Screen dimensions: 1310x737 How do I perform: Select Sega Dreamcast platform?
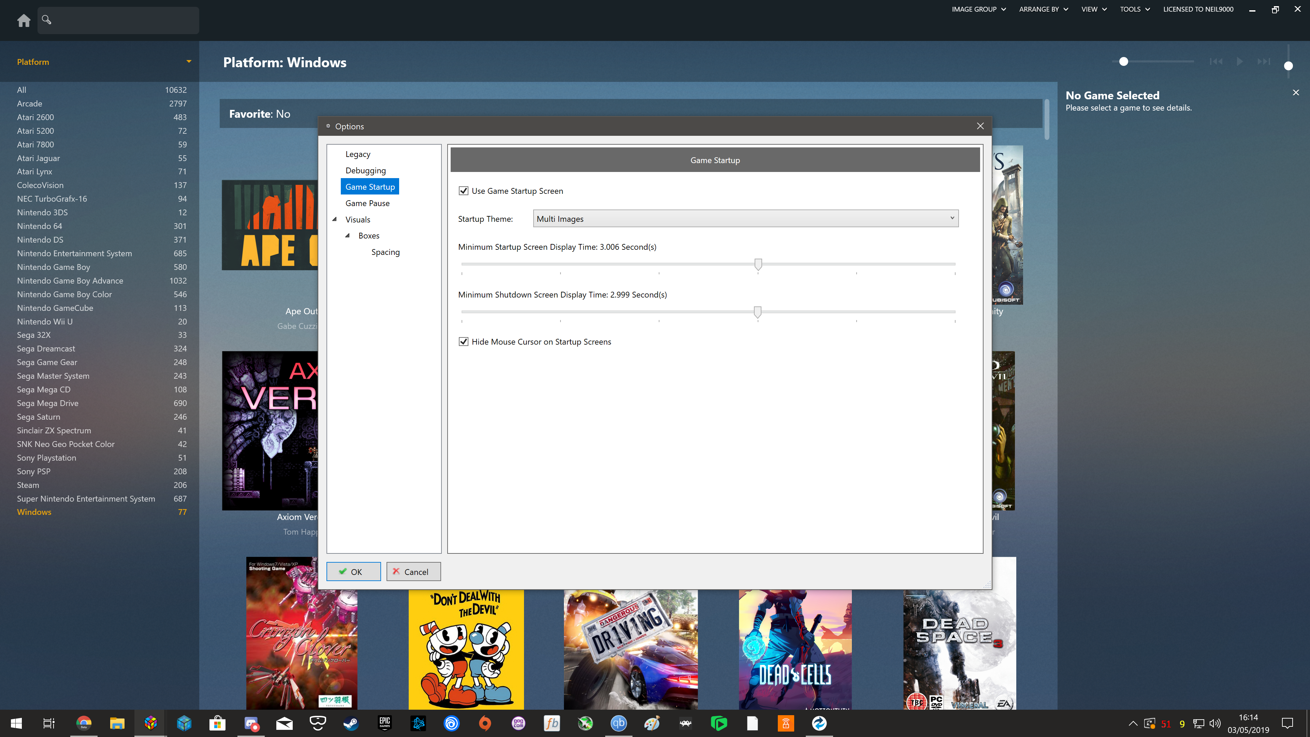tap(102, 348)
